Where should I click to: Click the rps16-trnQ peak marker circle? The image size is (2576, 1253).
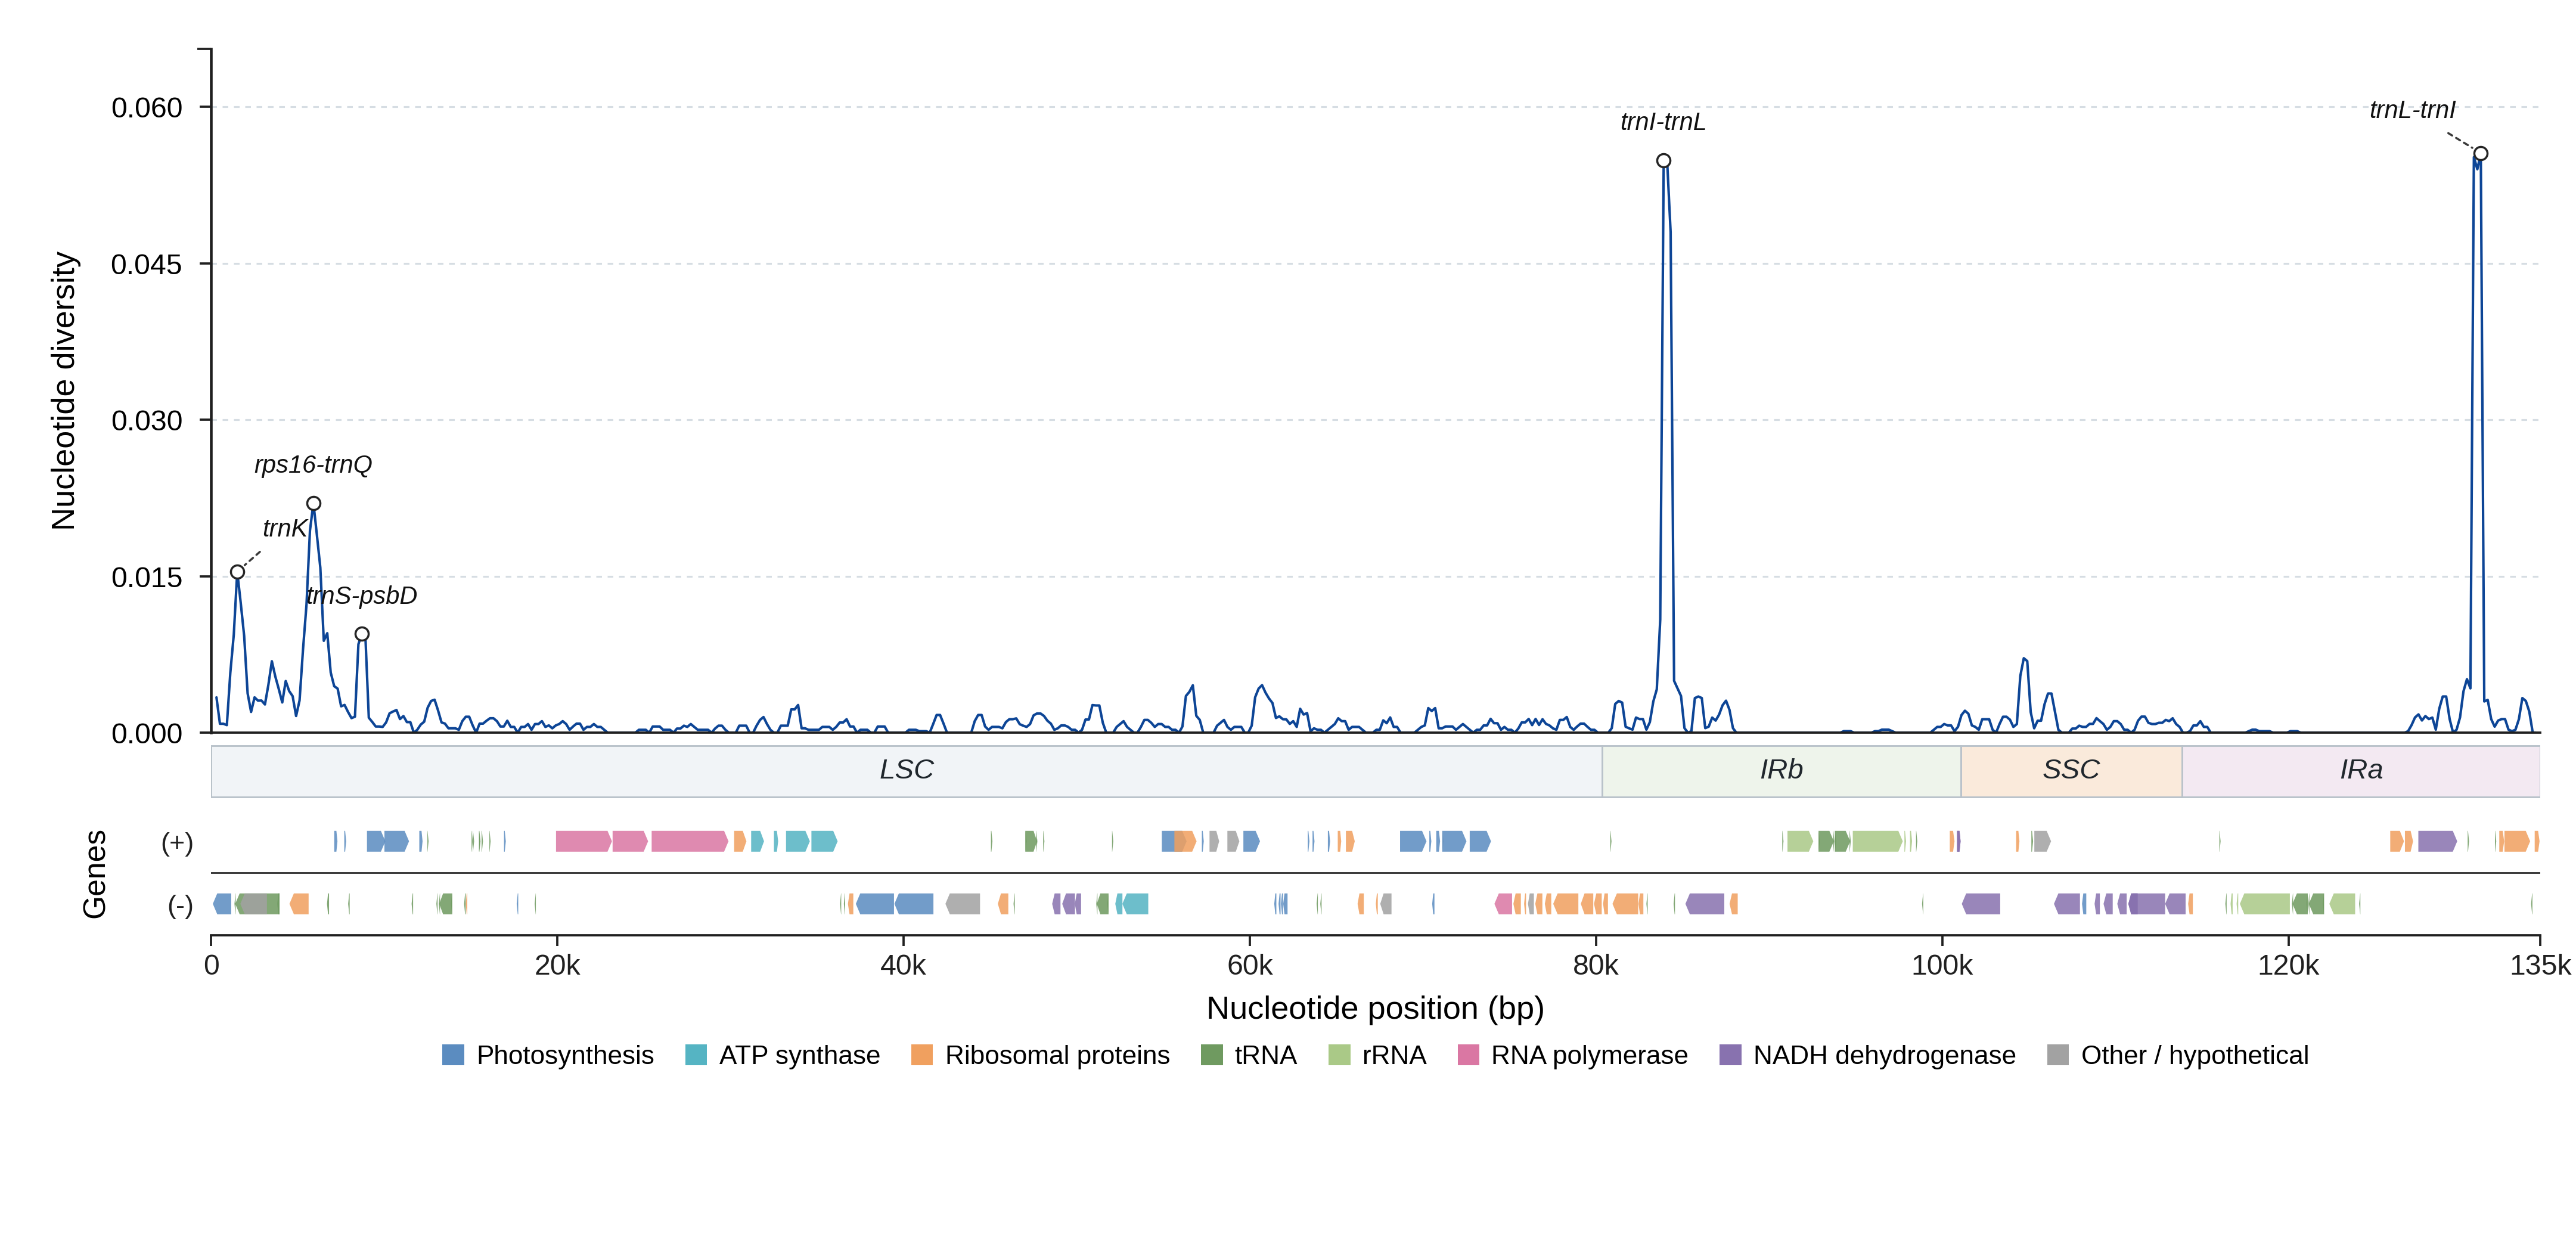point(314,504)
